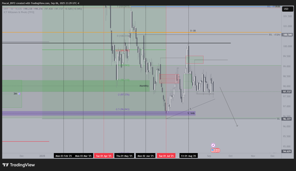Screen dimensions: 296x171
Task: Select the 96.377 SSL price label
Action: 287,119
